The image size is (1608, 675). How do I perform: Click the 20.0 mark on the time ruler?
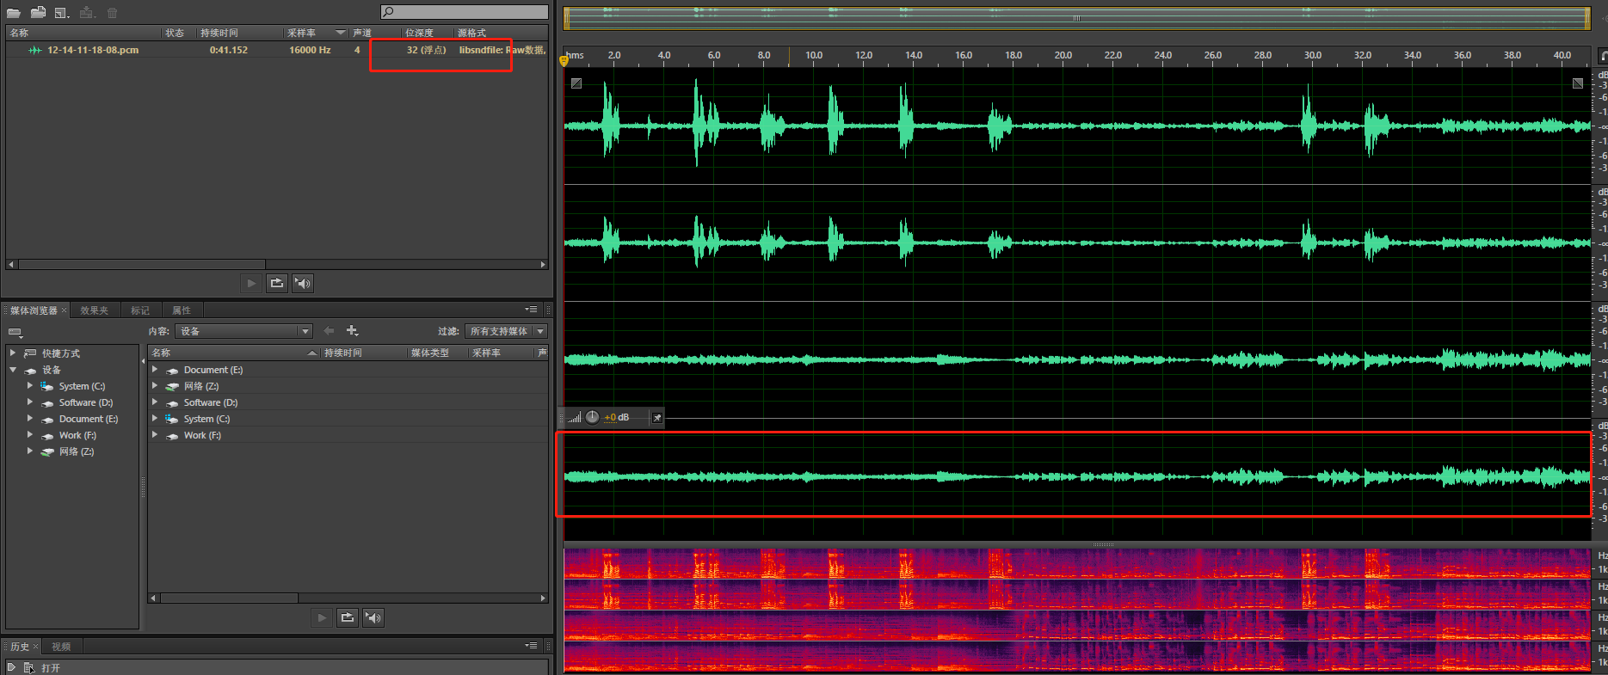click(x=1063, y=55)
